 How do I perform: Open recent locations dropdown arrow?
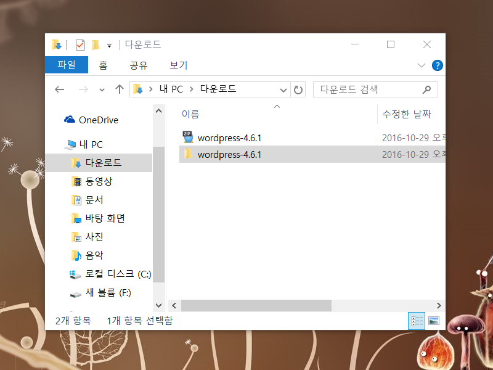click(102, 90)
